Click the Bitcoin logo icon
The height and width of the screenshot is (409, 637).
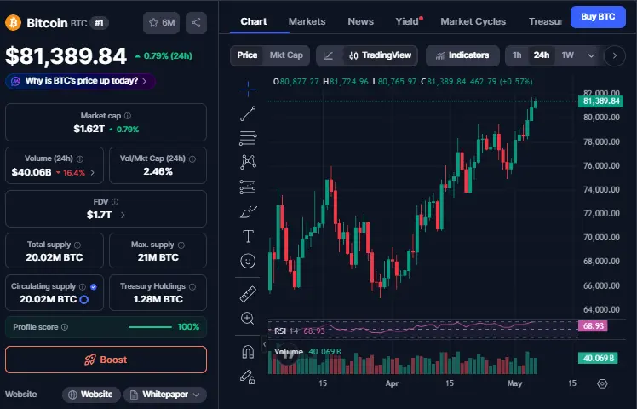coord(13,23)
